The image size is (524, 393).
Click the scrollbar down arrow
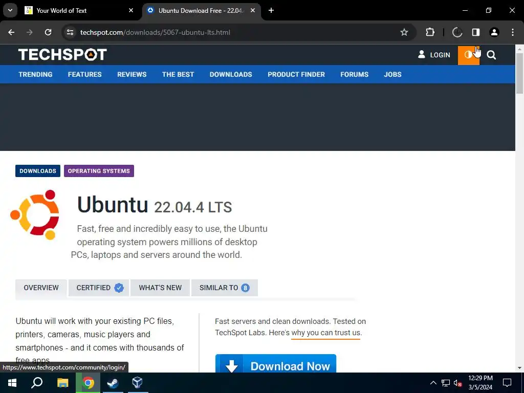tap(519, 368)
